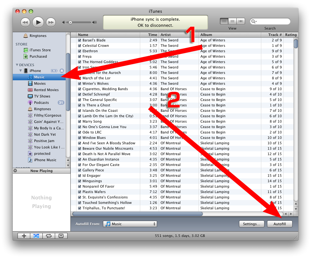The height and width of the screenshot is (258, 311).
Task: Sort by the Album column
Action: point(230,35)
